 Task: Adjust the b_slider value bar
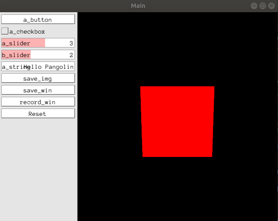pyautogui.click(x=38, y=54)
